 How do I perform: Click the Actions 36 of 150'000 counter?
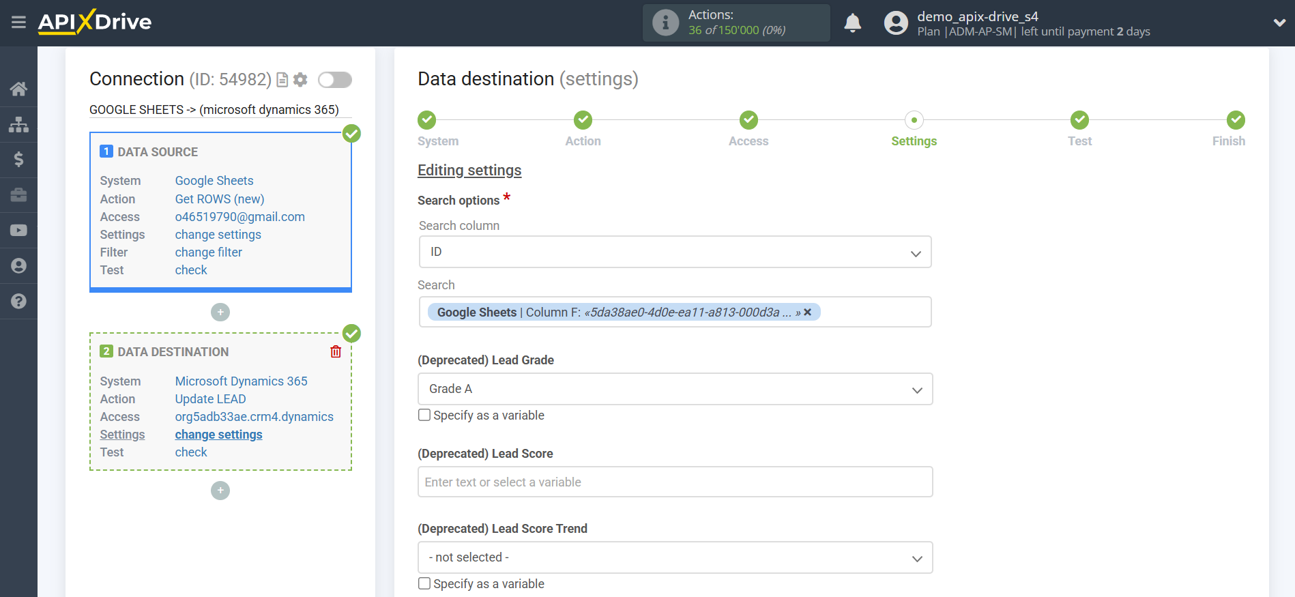737,23
